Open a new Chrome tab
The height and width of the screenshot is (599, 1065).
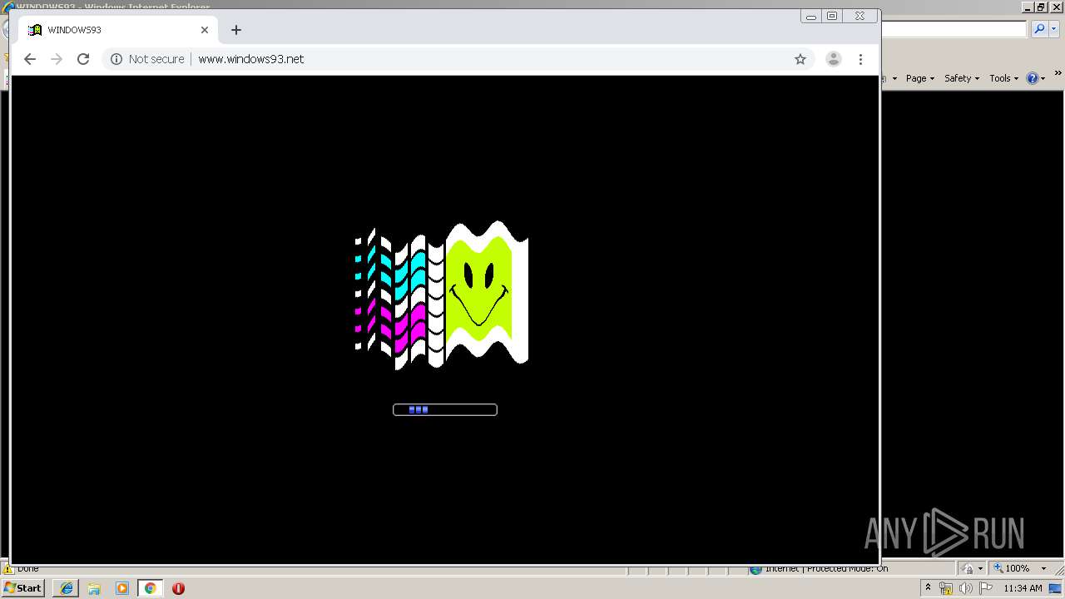click(x=236, y=30)
